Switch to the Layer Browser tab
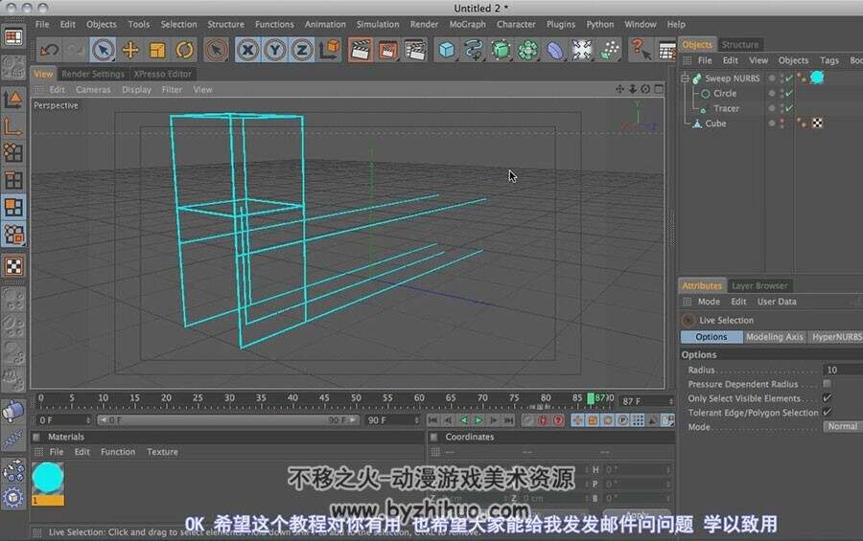 click(x=759, y=286)
